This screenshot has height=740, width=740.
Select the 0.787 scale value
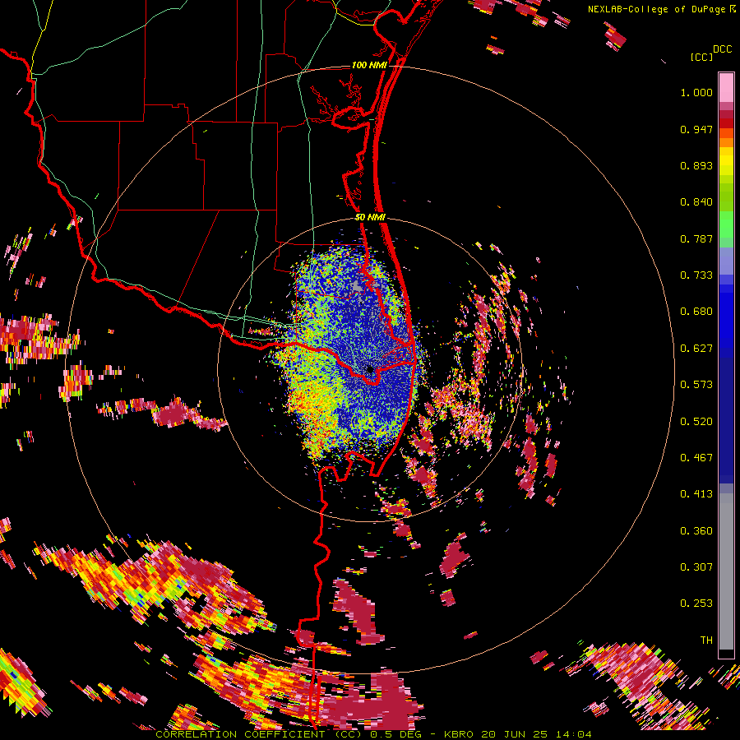pyautogui.click(x=696, y=238)
